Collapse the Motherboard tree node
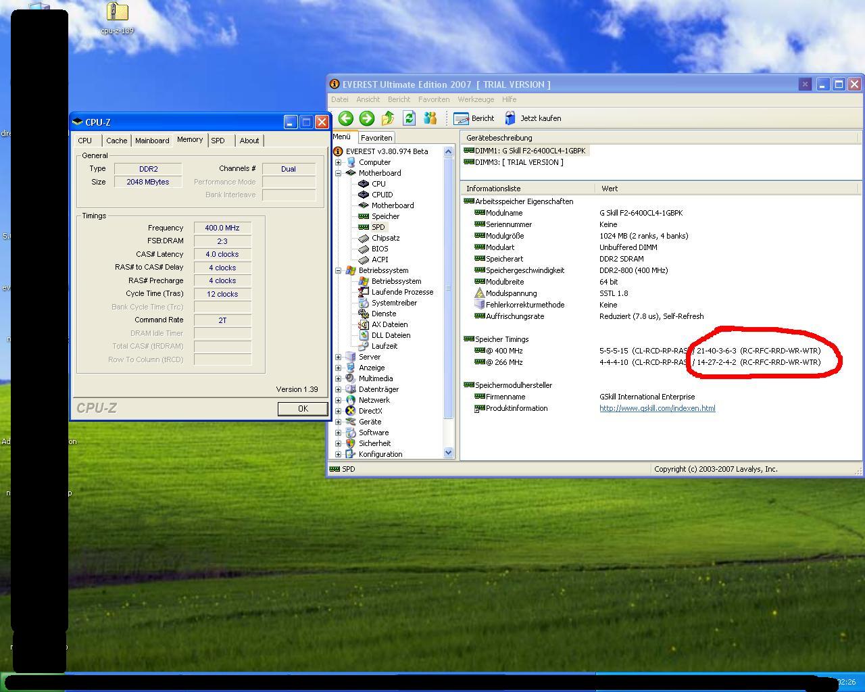The height and width of the screenshot is (692, 865). coord(338,173)
